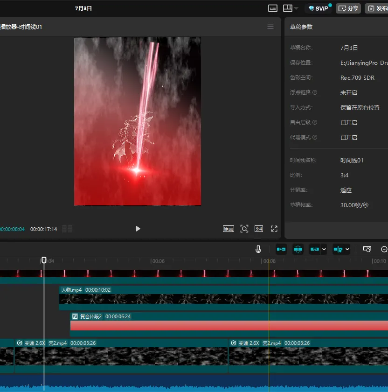Click speed icon on second 云2.mp4 clip
This screenshot has height=392, width=388.
(x=233, y=343)
